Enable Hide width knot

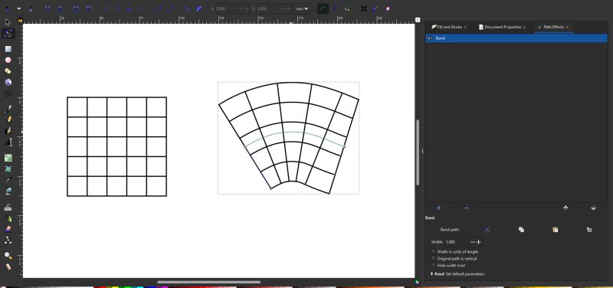pos(433,265)
